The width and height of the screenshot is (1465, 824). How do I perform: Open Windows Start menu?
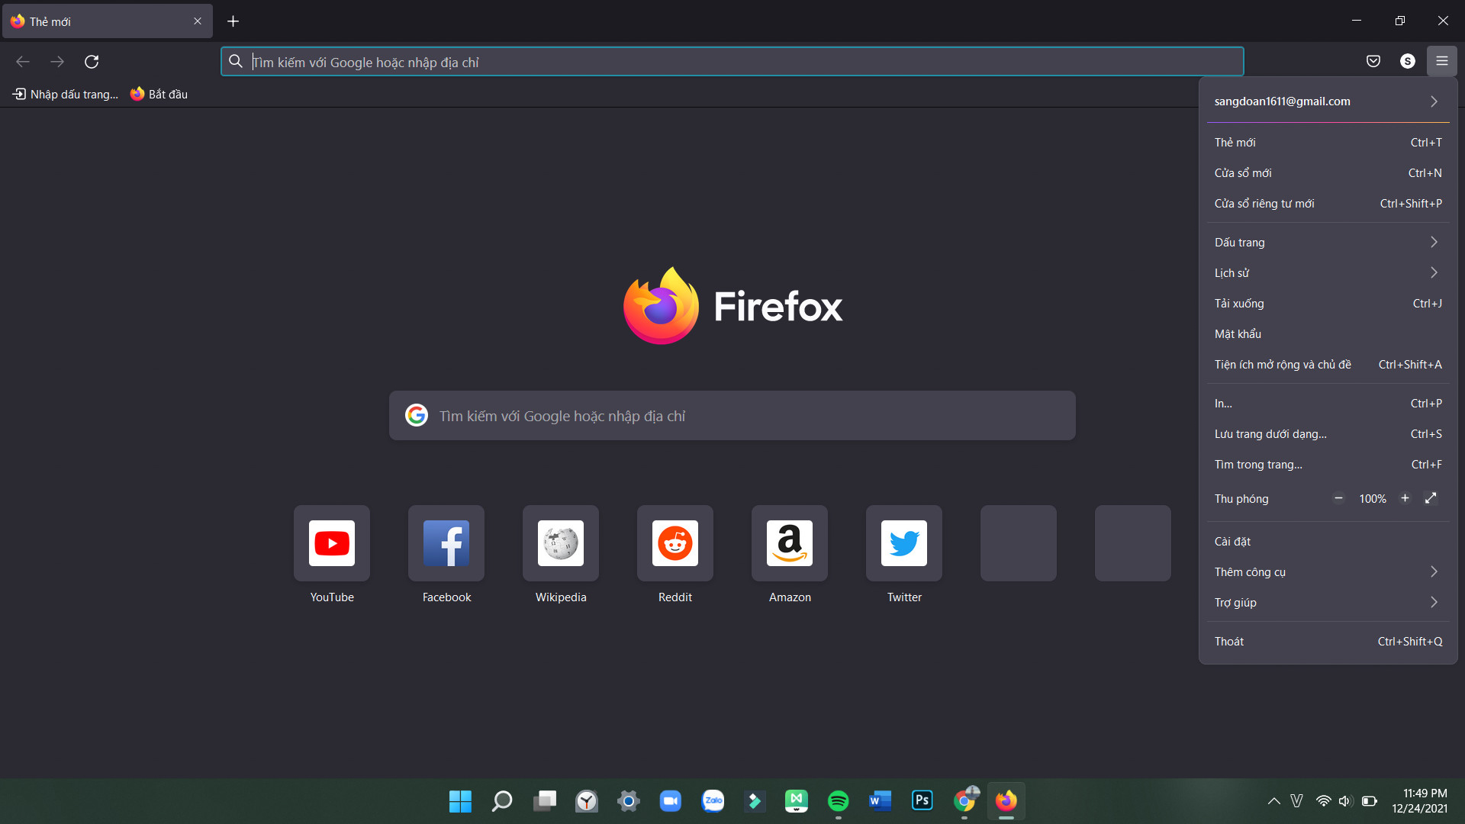460,801
